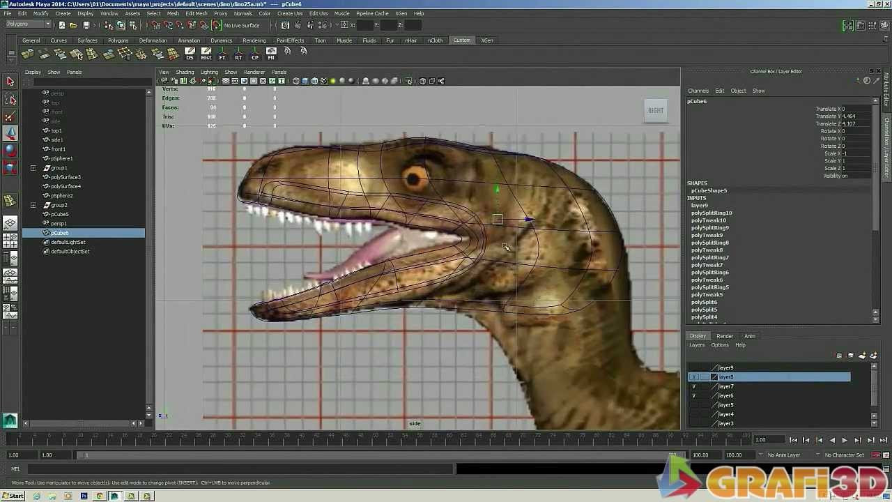Click the Select tool arrow icon
892x502 pixels.
coord(10,81)
